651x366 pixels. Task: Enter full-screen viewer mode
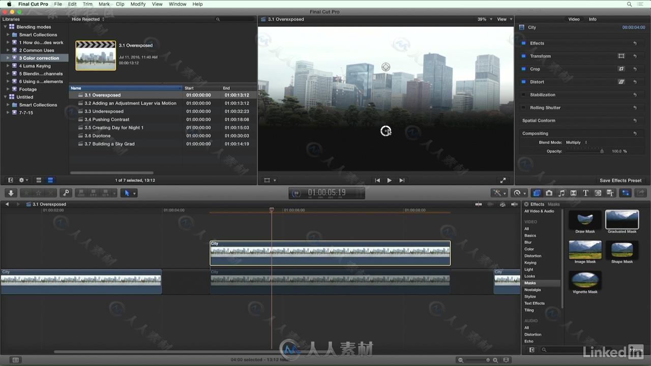click(503, 180)
